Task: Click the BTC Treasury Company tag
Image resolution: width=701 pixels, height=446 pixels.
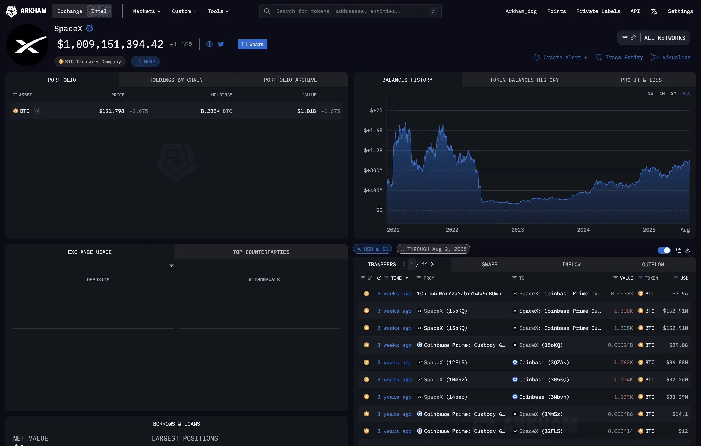Action: (x=90, y=61)
